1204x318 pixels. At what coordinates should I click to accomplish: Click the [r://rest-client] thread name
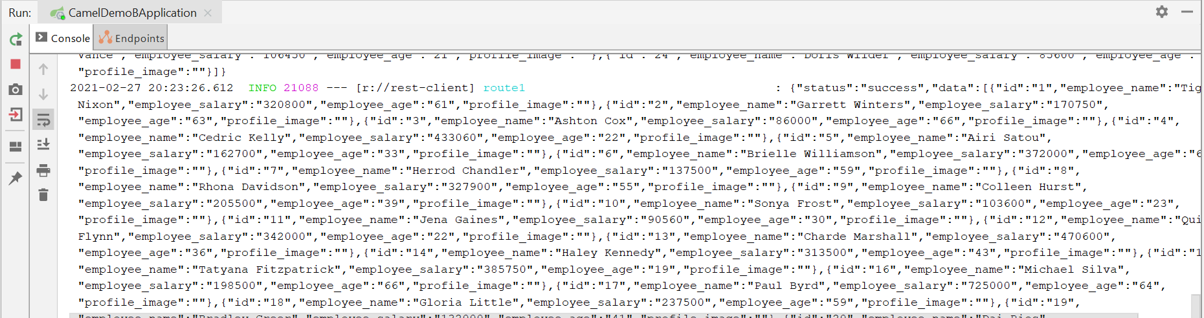(415, 88)
